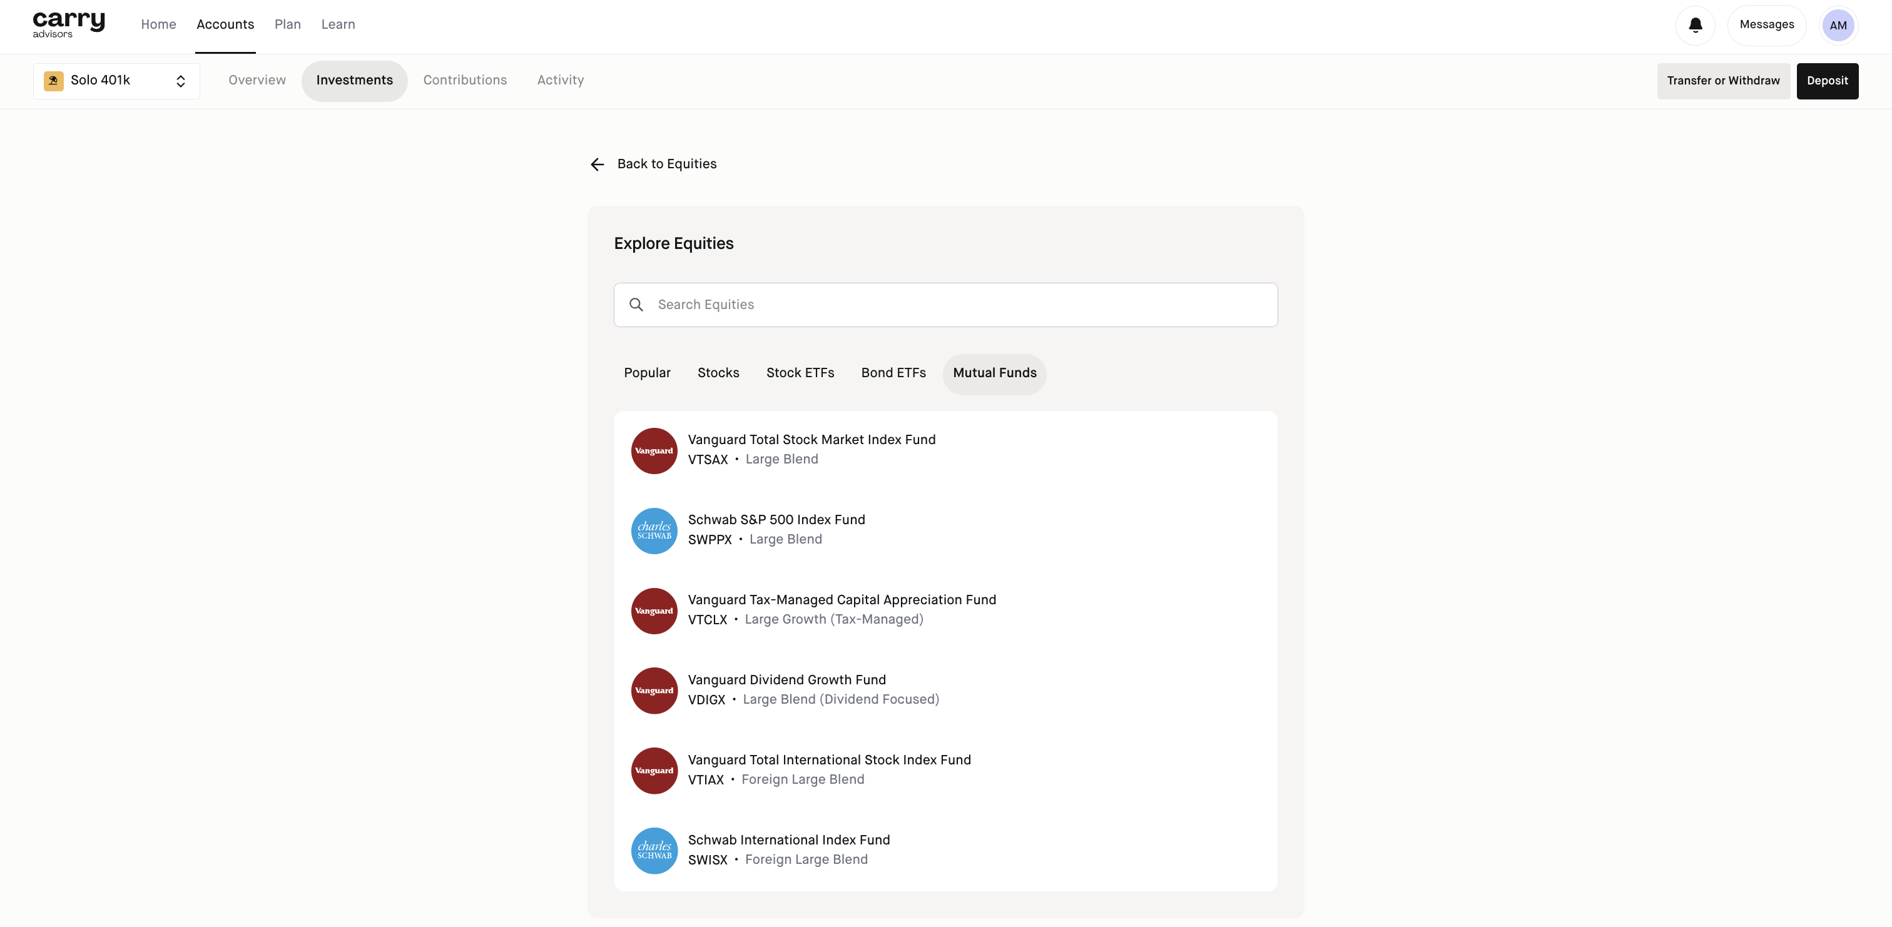Click Transfer or Withdraw button
The width and height of the screenshot is (1892, 927).
(1723, 81)
